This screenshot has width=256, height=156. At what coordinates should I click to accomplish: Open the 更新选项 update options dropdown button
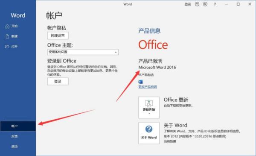149,107
